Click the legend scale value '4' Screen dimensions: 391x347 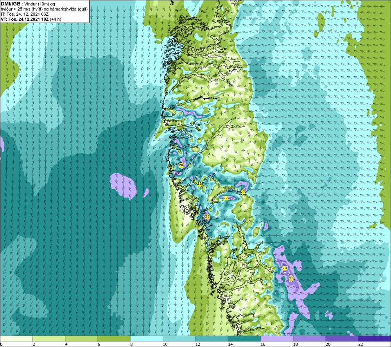(66, 344)
